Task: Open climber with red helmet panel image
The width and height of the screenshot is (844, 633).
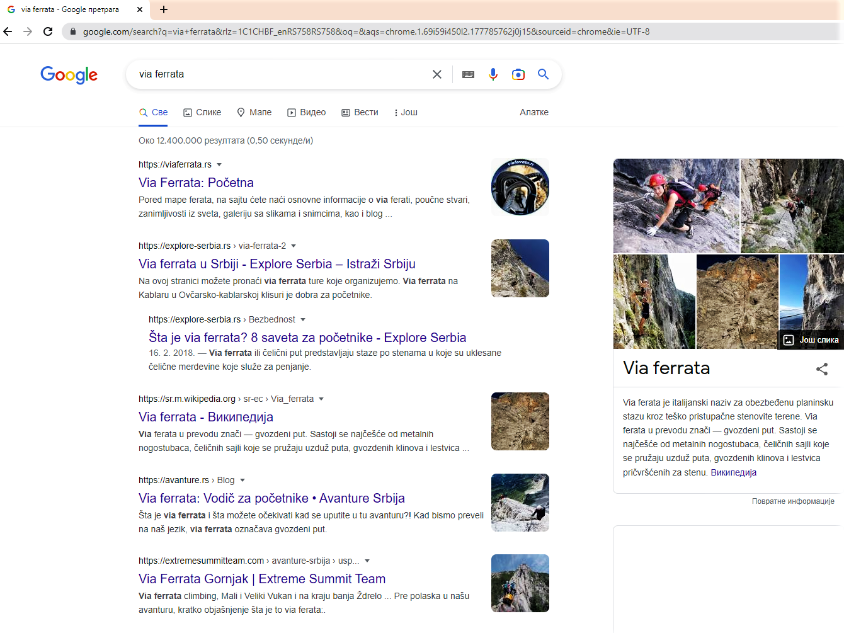Action: click(676, 206)
